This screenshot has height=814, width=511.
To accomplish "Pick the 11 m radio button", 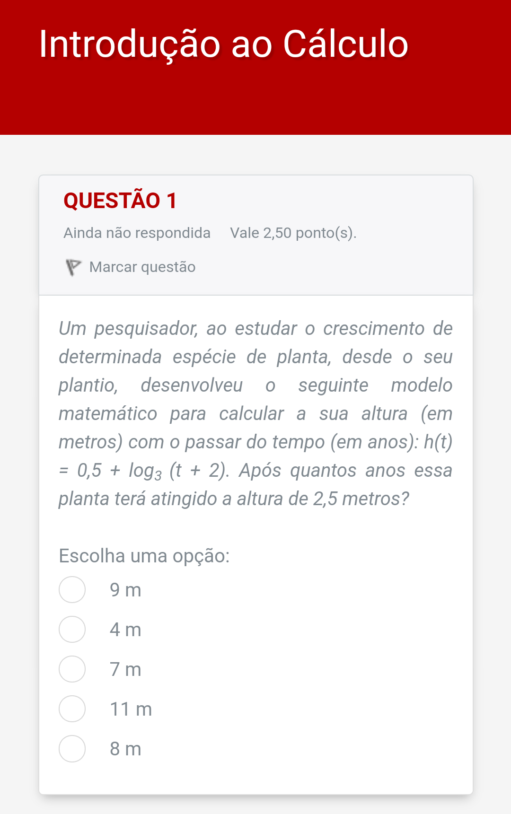I will point(72,709).
